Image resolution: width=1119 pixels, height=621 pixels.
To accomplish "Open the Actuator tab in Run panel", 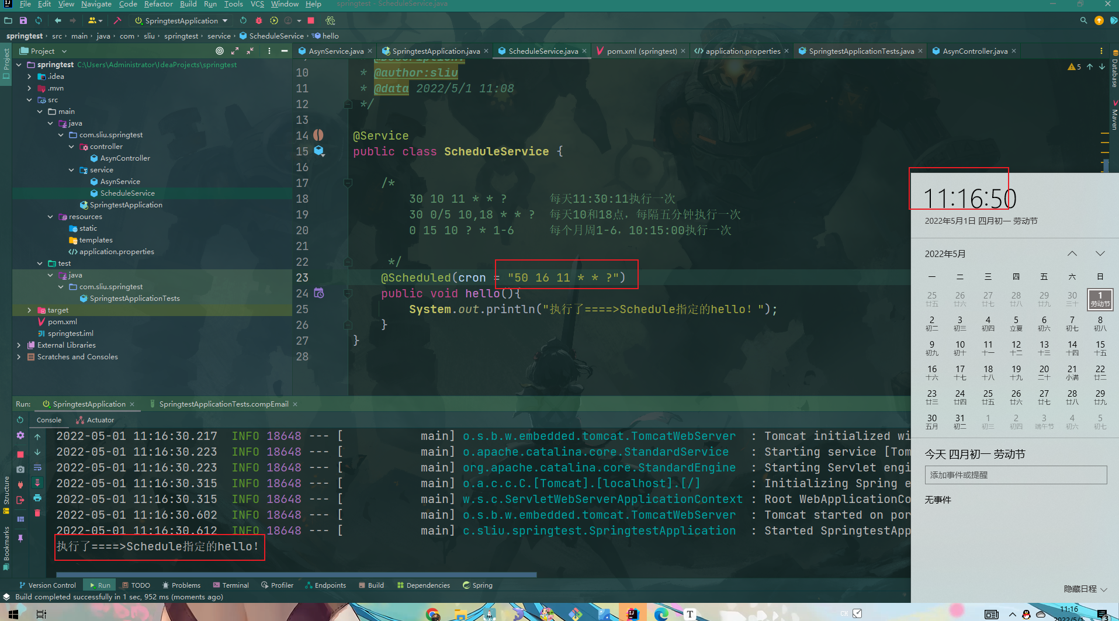I will coord(95,420).
